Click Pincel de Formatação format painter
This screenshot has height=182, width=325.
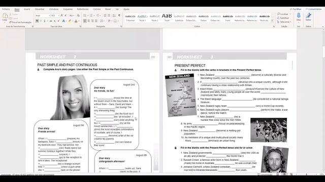click(x=20, y=22)
